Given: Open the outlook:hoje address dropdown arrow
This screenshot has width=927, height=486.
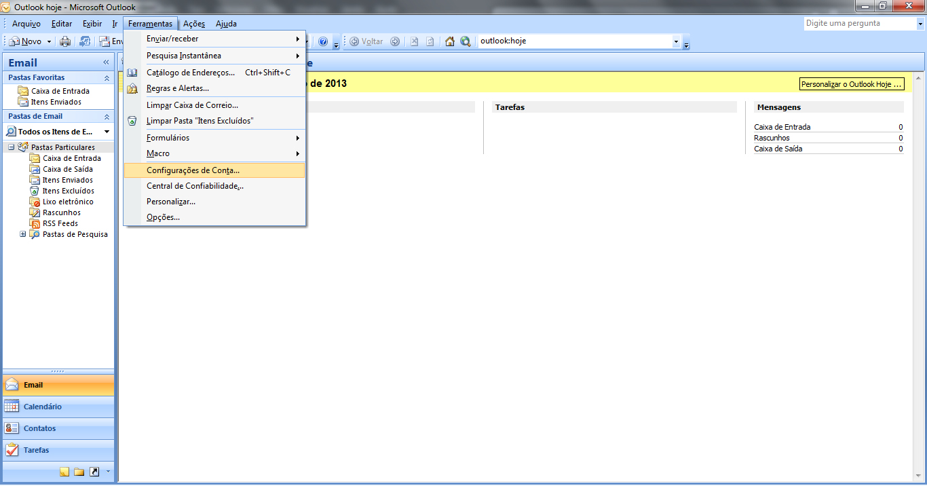Looking at the screenshot, I should click(x=676, y=41).
